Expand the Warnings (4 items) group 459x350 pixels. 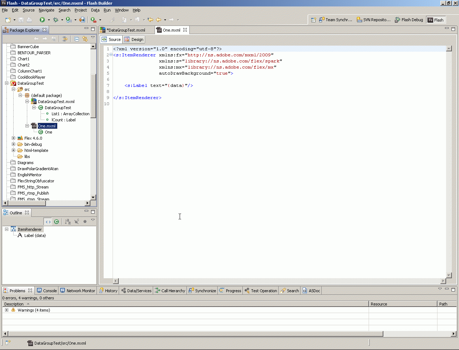click(x=6, y=310)
